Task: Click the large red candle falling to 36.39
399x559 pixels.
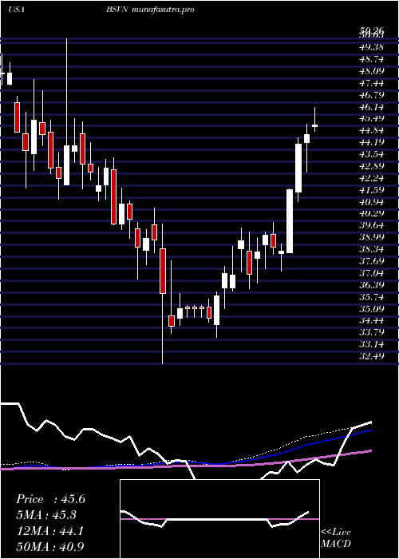Action: click(163, 271)
